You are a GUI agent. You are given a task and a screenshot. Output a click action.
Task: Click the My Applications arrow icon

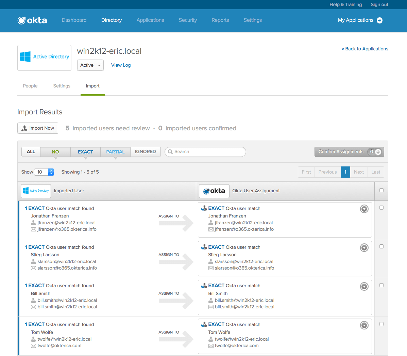pyautogui.click(x=380, y=20)
